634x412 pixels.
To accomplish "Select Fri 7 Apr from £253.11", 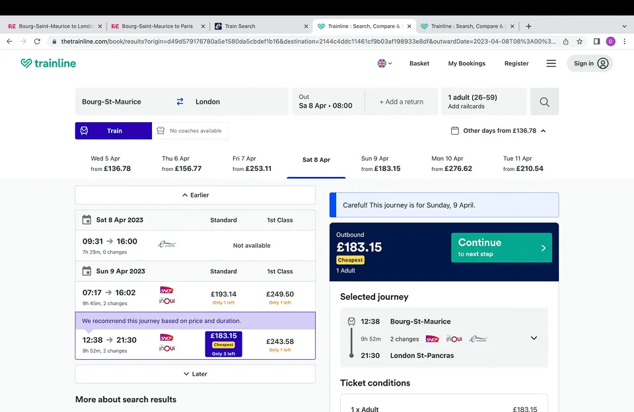I will 252,164.
